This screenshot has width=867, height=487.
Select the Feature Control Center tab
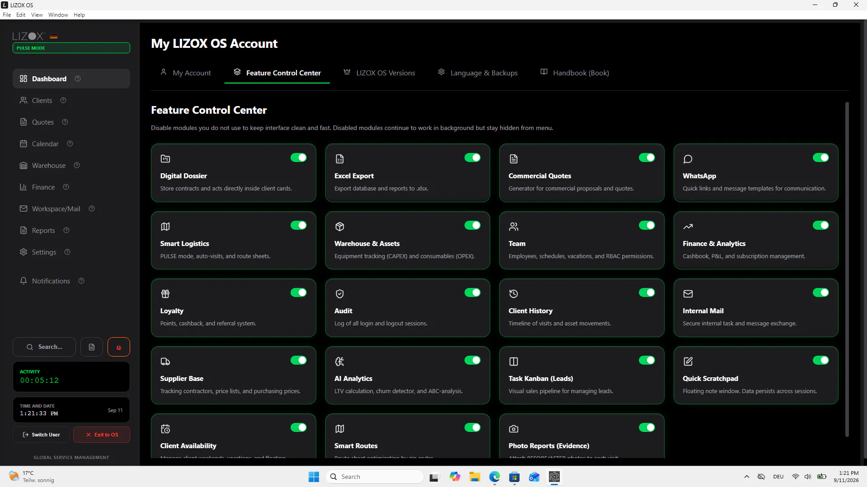[277, 73]
